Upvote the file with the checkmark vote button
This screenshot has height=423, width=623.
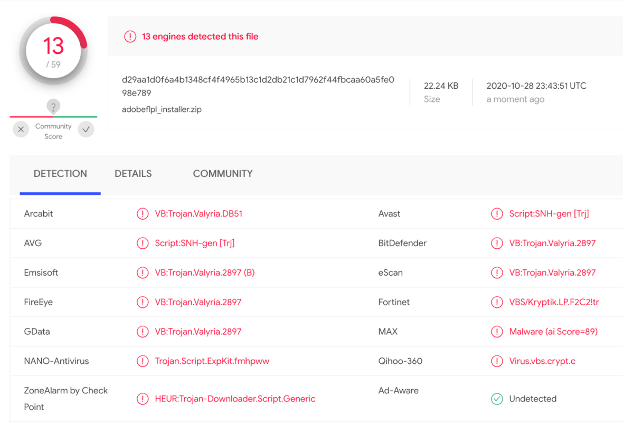tap(86, 129)
